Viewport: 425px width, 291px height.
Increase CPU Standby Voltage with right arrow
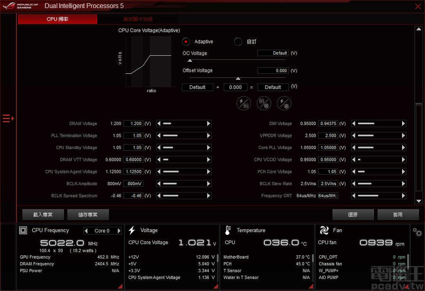pos(208,148)
